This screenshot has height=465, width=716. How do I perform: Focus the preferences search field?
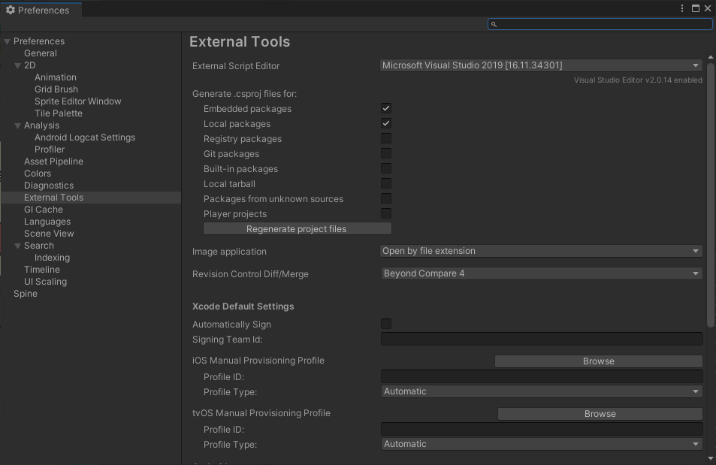click(x=600, y=24)
